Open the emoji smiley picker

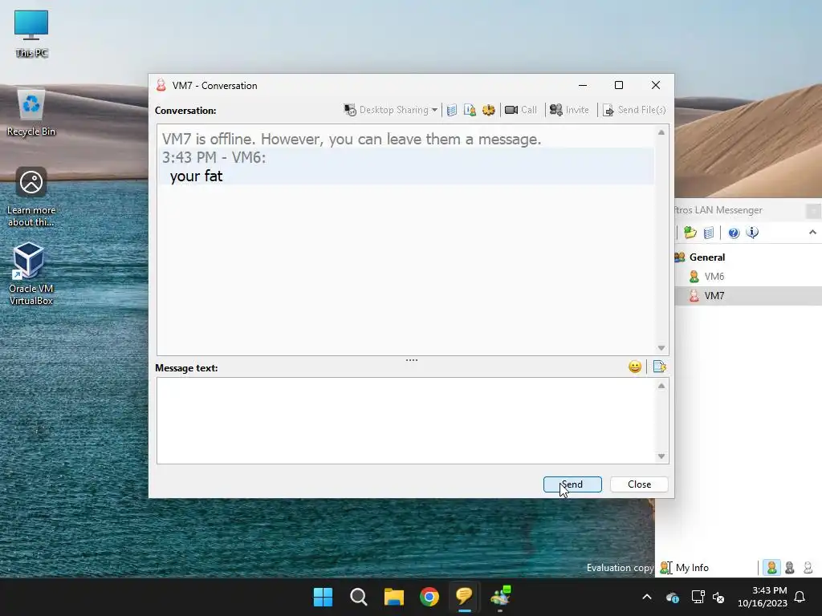click(635, 367)
